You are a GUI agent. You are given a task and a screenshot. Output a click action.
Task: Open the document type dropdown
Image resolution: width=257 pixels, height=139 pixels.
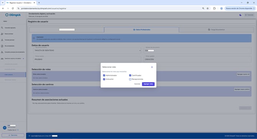87,51
